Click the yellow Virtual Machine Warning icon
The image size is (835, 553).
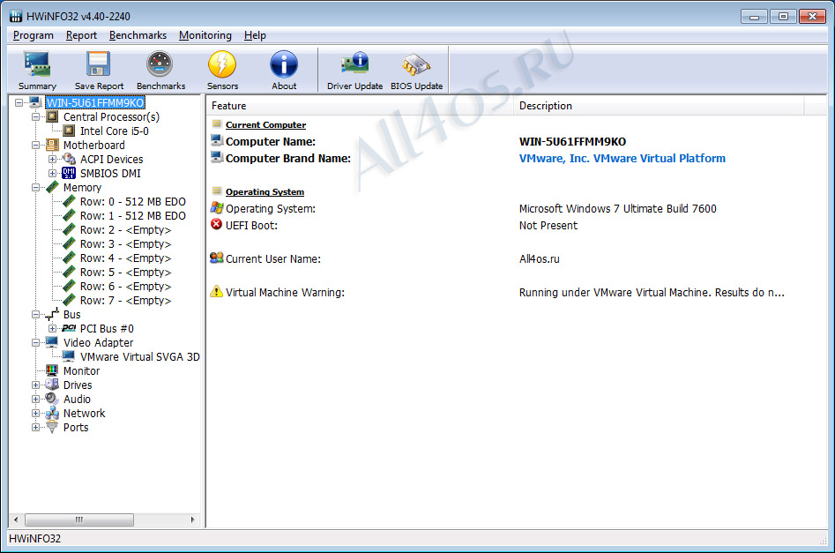coord(216,291)
